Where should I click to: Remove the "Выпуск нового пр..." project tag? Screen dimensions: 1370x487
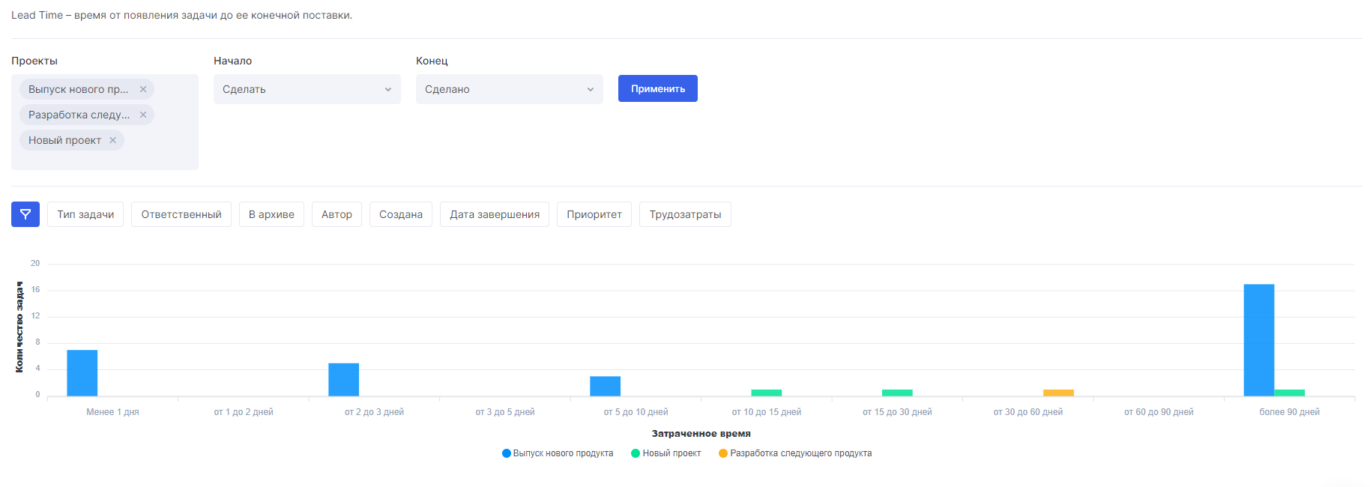143,89
